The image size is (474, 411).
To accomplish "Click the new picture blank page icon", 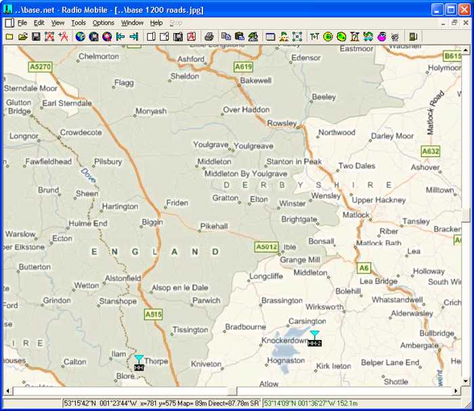I will click(x=151, y=37).
